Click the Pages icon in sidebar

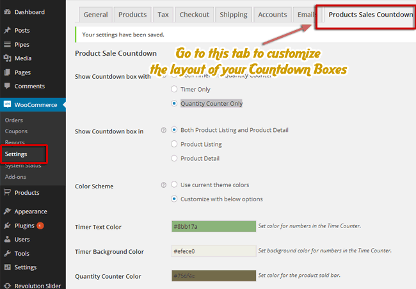point(8,72)
